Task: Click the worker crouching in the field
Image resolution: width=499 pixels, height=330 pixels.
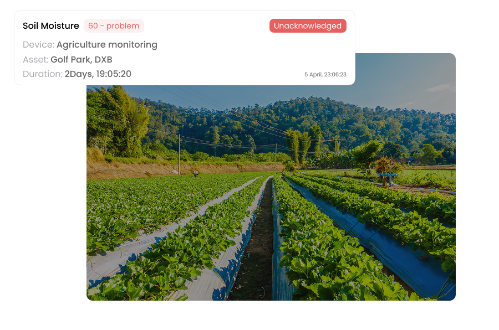Action: coord(196,173)
